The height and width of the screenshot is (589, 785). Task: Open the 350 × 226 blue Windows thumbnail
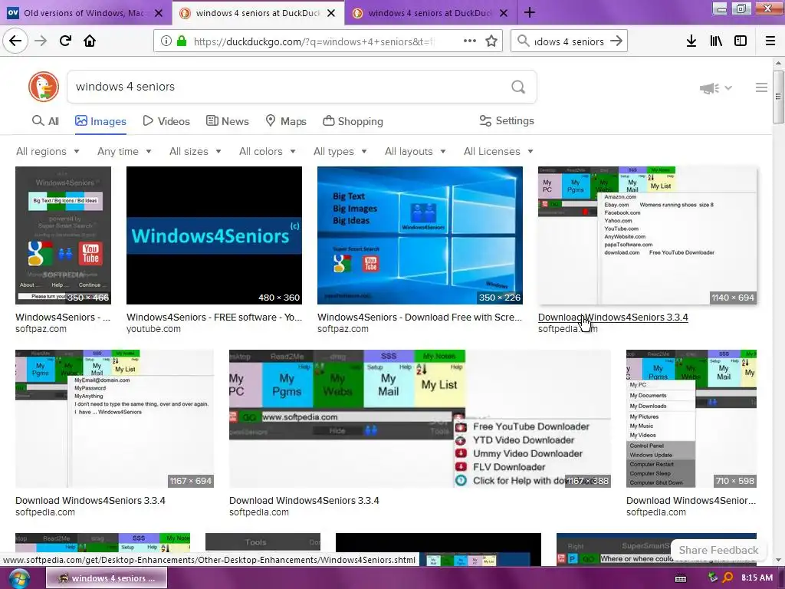(420, 235)
